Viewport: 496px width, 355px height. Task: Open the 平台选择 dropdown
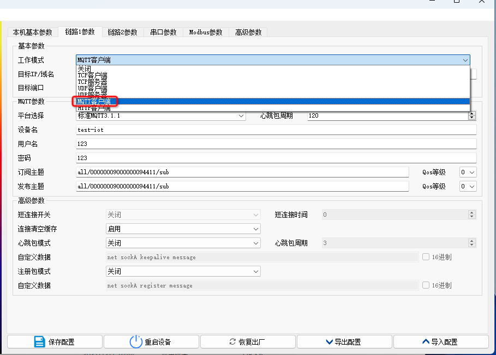(x=240, y=115)
